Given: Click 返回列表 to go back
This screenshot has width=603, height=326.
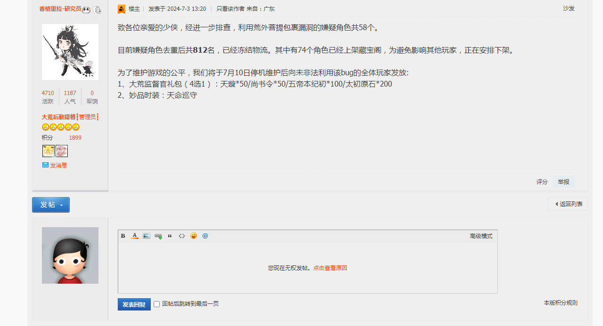Looking at the screenshot, I should click(x=568, y=204).
